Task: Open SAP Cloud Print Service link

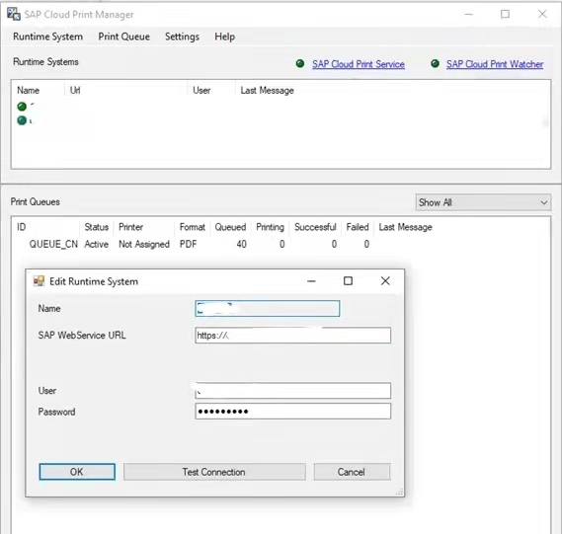Action: click(359, 64)
